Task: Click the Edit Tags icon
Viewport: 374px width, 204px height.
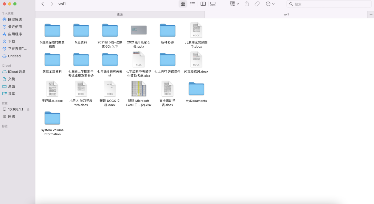Action: coord(257,4)
